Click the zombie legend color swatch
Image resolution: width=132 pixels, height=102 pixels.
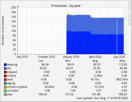pyautogui.click(x=5, y=76)
